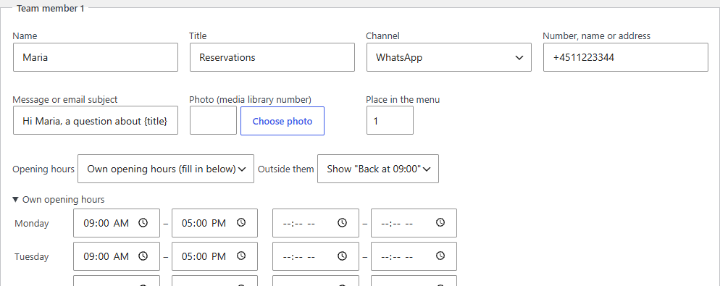
Task: Open time picker on Monday 09:00 AM field
Action: [x=143, y=223]
